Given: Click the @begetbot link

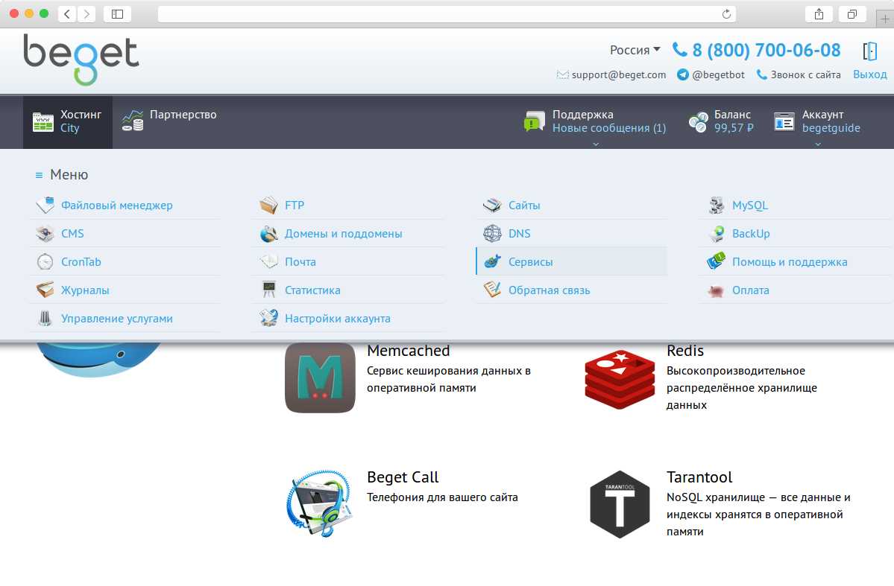Looking at the screenshot, I should click(x=718, y=74).
